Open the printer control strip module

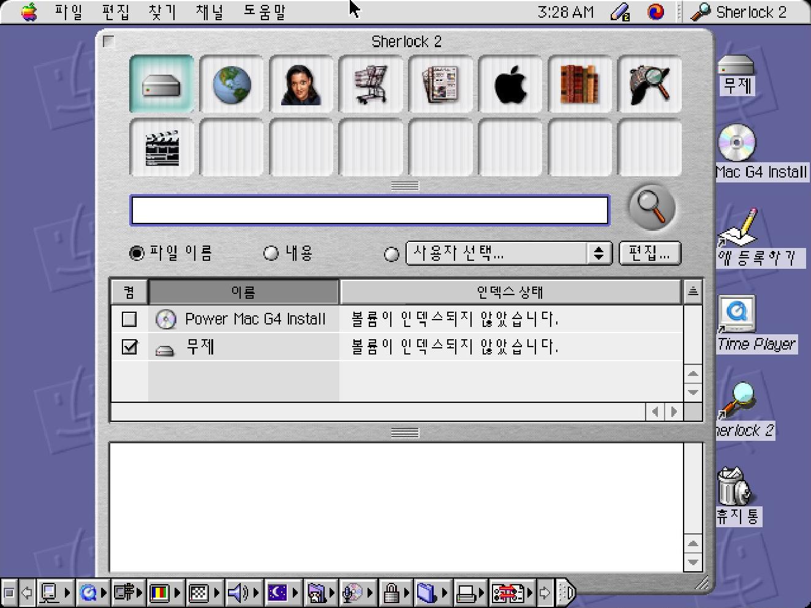(x=471, y=593)
